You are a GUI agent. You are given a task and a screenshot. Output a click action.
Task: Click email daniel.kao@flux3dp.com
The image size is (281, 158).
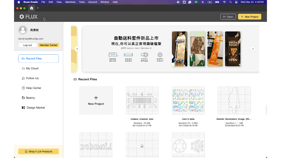pos(31,39)
